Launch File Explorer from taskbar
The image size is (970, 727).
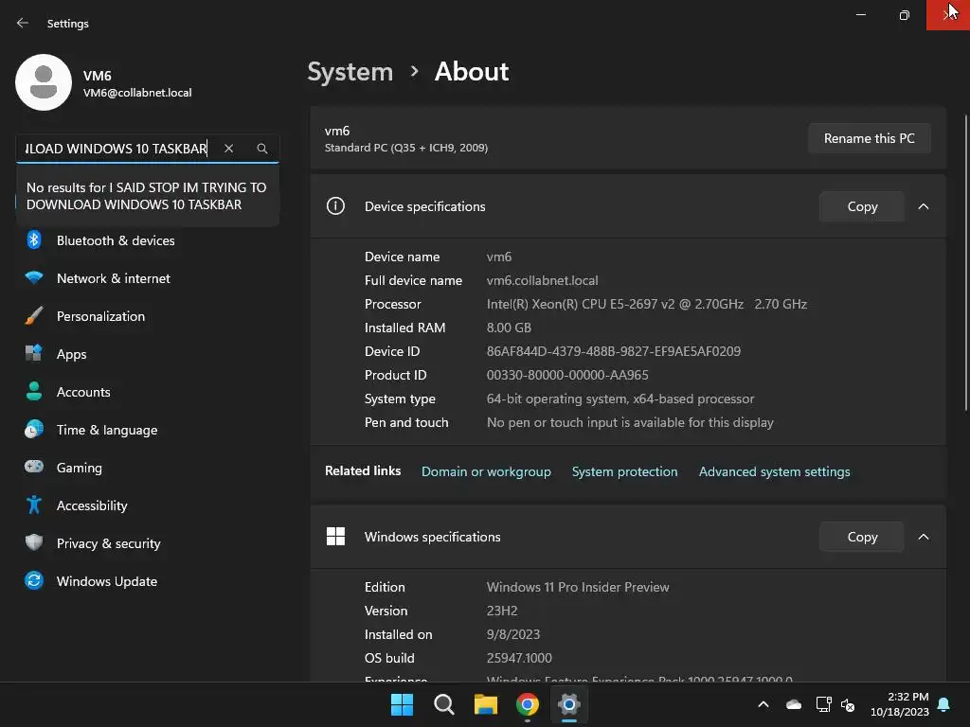pyautogui.click(x=486, y=704)
